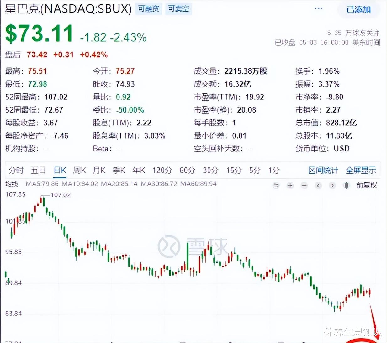Open the 前复权 adjustment dropdown

click(366, 185)
